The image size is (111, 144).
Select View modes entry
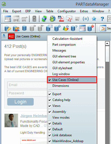[72, 118]
